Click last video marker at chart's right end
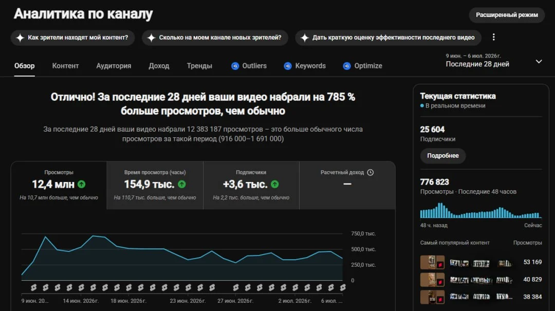The width and height of the screenshot is (555, 311). pyautogui.click(x=343, y=288)
